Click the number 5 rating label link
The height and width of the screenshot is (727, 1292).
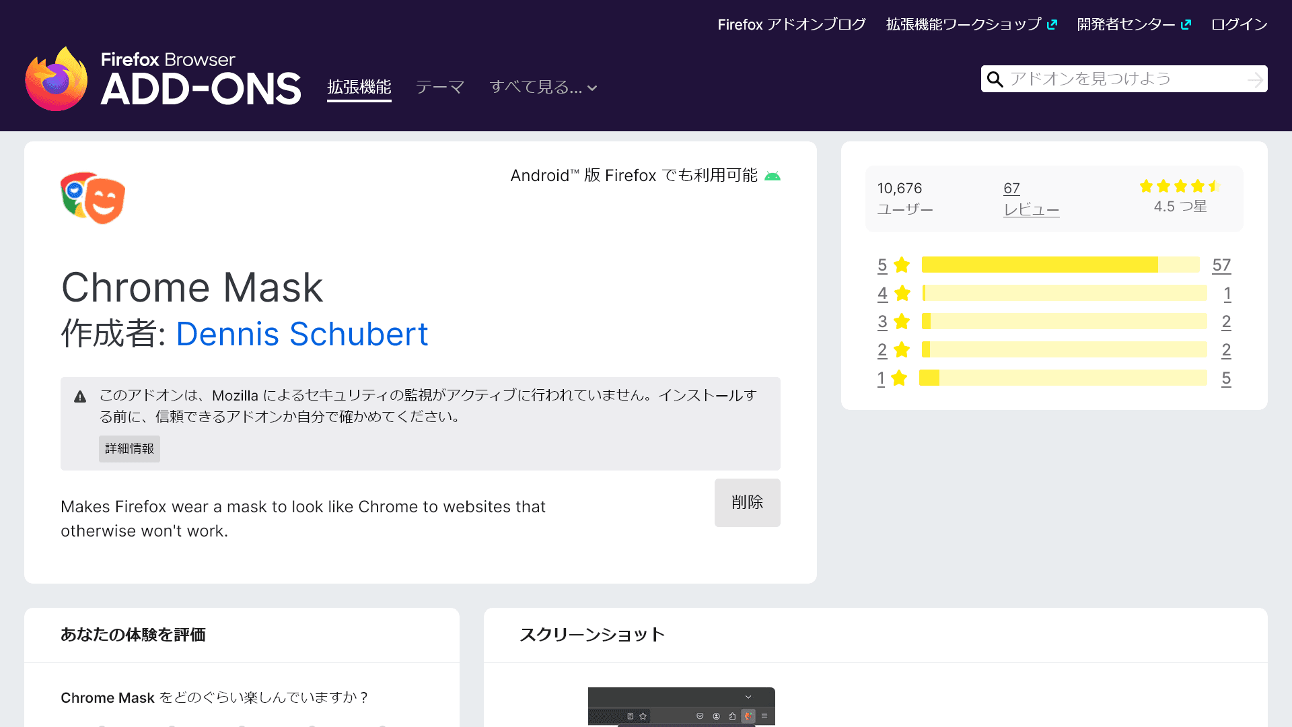[882, 265]
